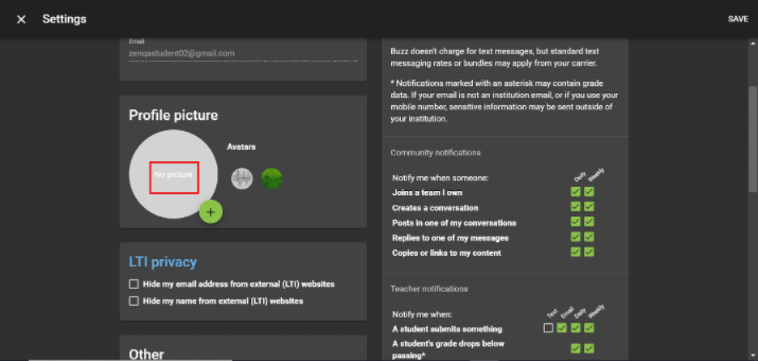Uncheck Weekly for Replies to one of my messages
Viewport: 758px width, 361px height.
coord(589,237)
